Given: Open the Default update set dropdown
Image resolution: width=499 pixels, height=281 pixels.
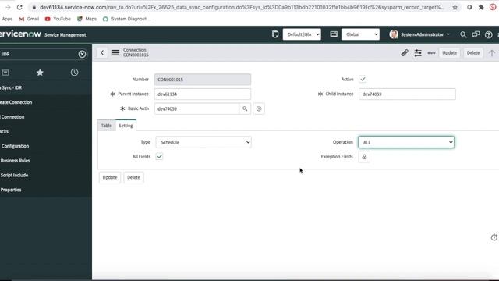Looking at the screenshot, I should pyautogui.click(x=302, y=34).
